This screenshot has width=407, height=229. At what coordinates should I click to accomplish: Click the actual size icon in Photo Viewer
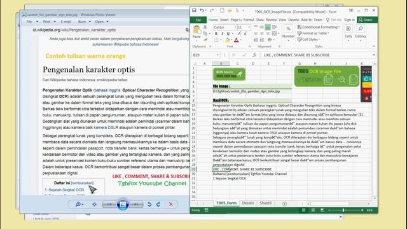click(94, 204)
